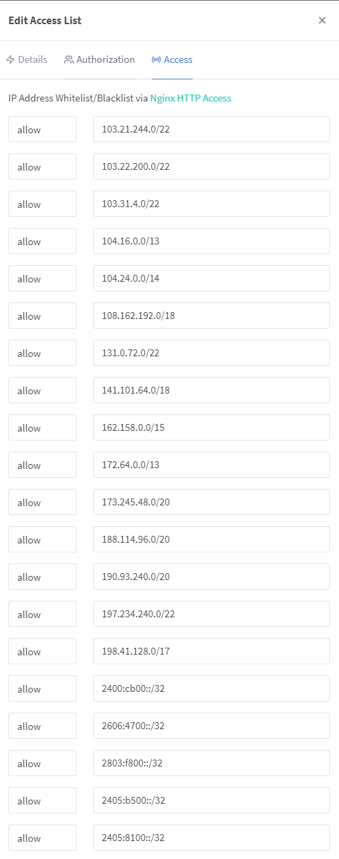The image size is (339, 859).
Task: Click the broadcast icon beside Access
Action: tap(156, 60)
